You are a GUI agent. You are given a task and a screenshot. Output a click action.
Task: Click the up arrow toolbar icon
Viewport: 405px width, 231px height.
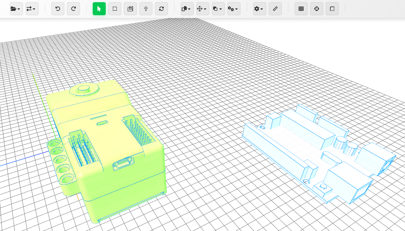pyautogui.click(x=146, y=9)
